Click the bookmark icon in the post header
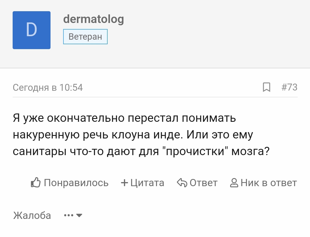This screenshot has width=310, height=237. 267,88
